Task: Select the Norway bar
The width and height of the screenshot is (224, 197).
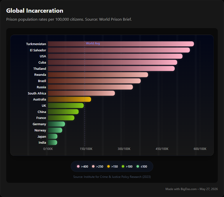Action: point(55,130)
